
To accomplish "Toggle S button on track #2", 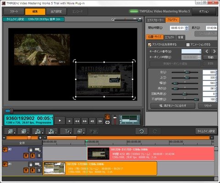I will pyautogui.click(x=39, y=155).
